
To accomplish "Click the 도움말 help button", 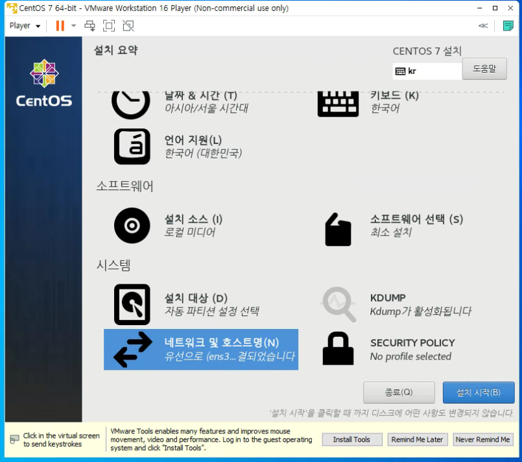I will click(x=484, y=69).
